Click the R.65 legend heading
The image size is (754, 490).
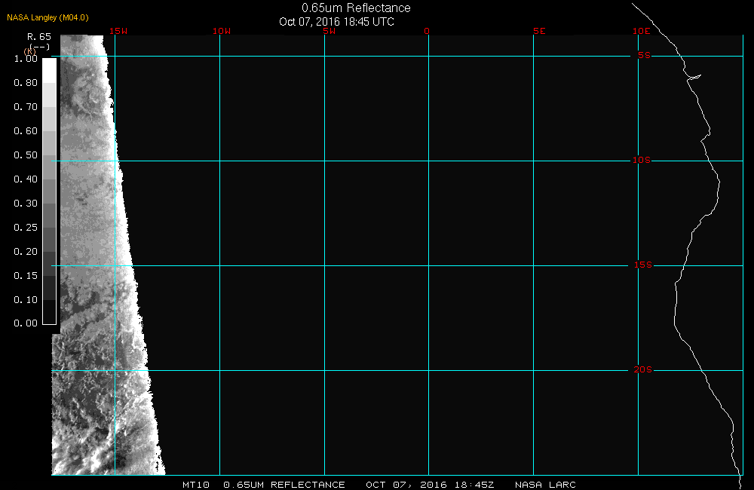click(x=38, y=36)
